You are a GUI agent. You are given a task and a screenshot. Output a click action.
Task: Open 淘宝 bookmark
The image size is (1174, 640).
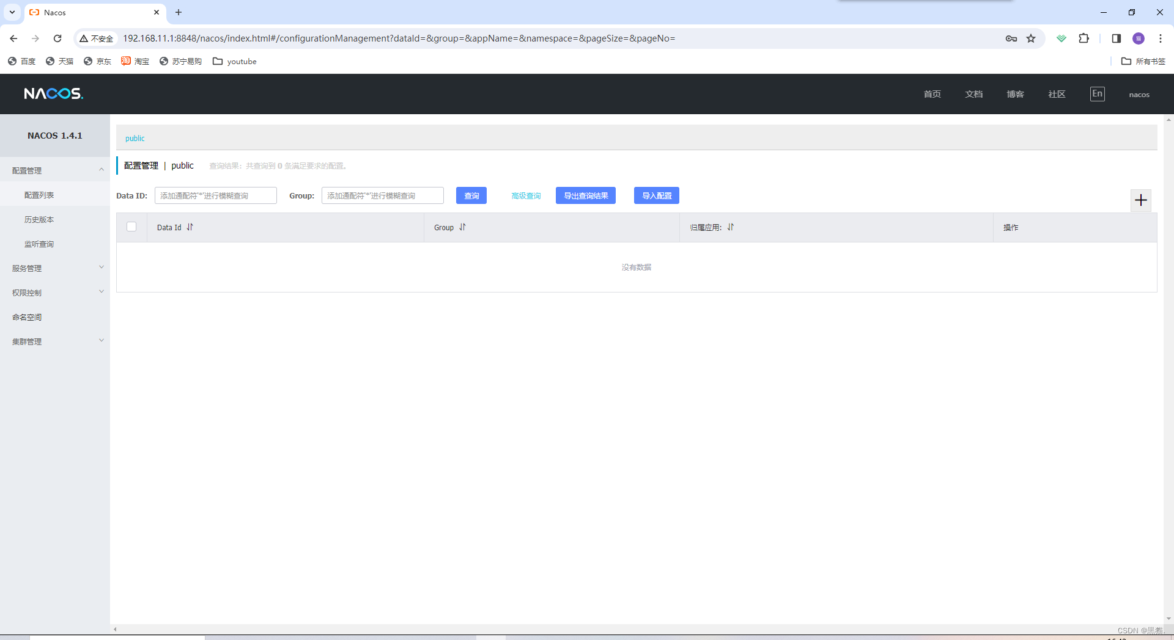pos(136,61)
